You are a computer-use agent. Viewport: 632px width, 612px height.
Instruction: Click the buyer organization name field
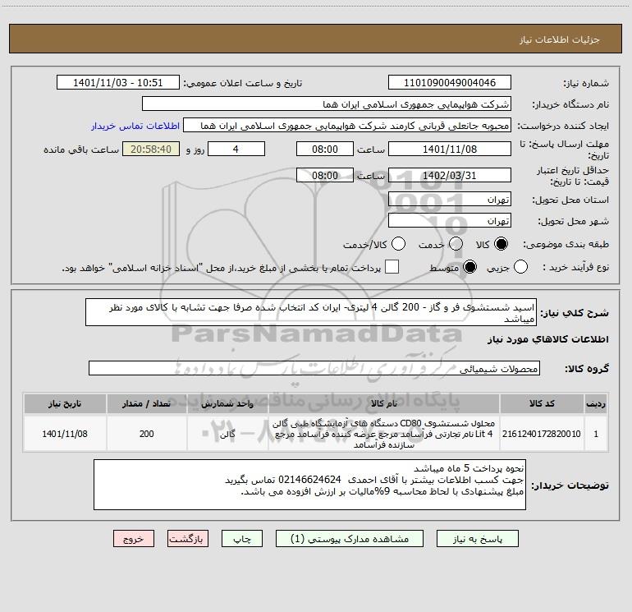click(x=327, y=104)
